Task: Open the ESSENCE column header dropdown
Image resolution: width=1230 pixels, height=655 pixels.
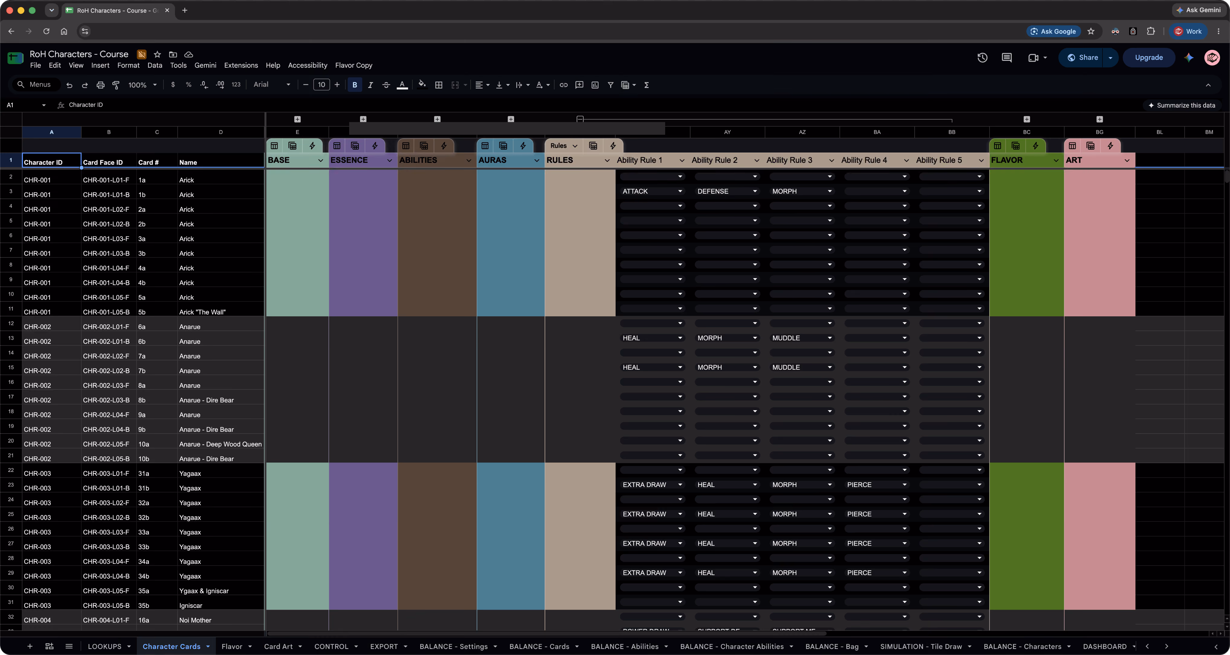Action: tap(389, 160)
